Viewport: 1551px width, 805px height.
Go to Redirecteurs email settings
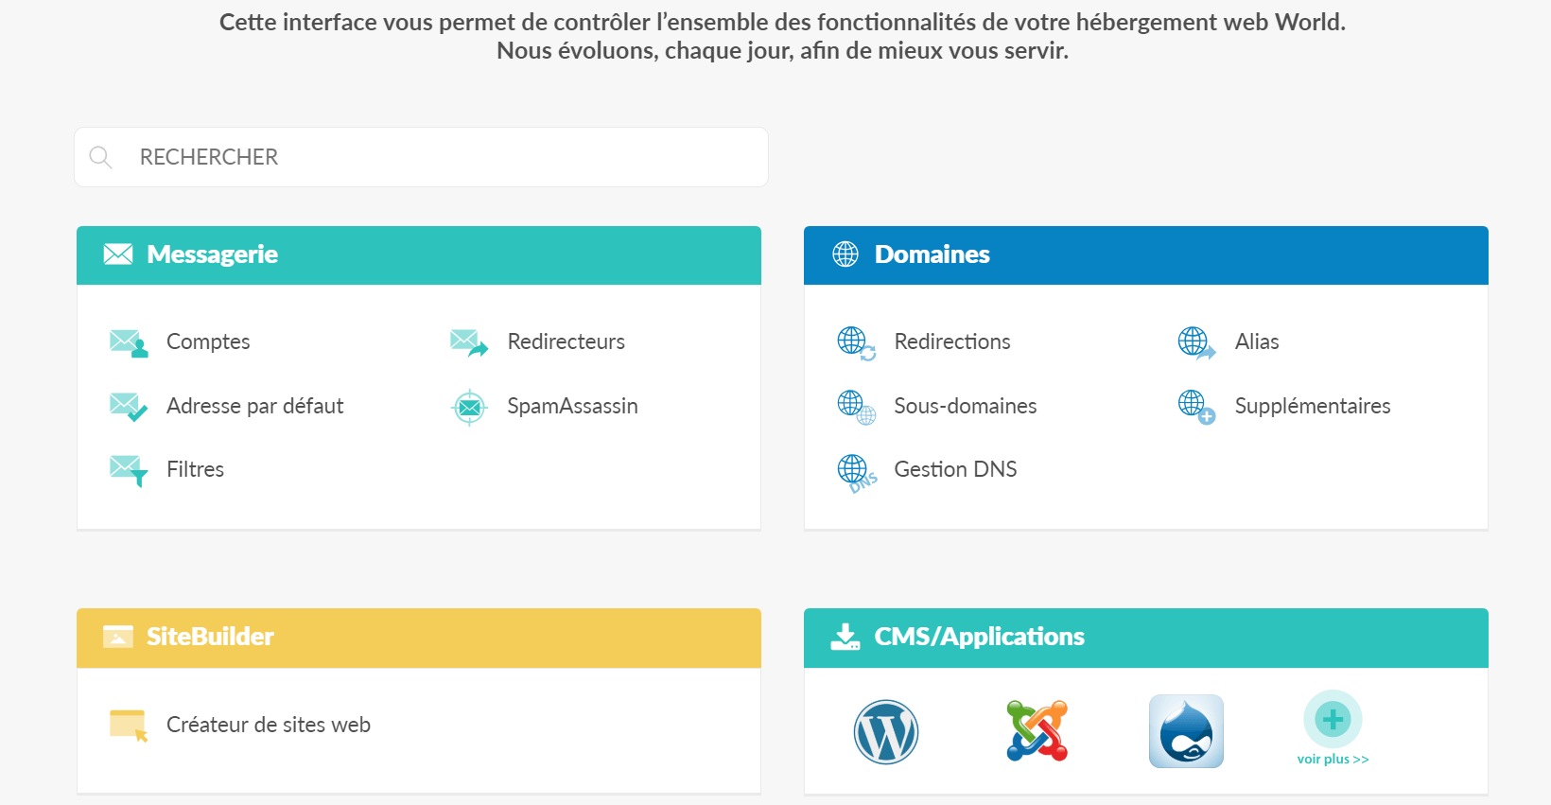(x=566, y=342)
